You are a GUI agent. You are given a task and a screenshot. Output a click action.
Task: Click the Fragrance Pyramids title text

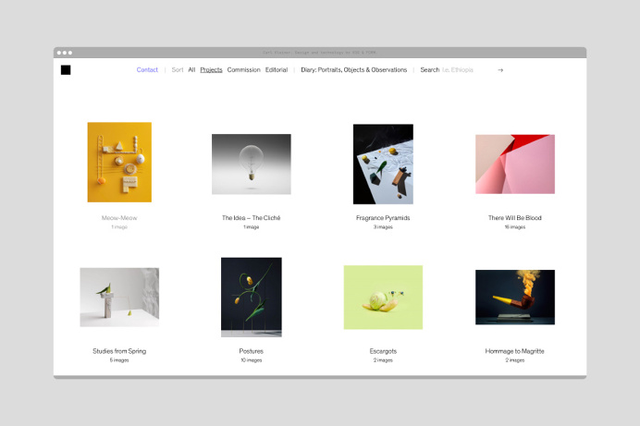click(x=383, y=218)
